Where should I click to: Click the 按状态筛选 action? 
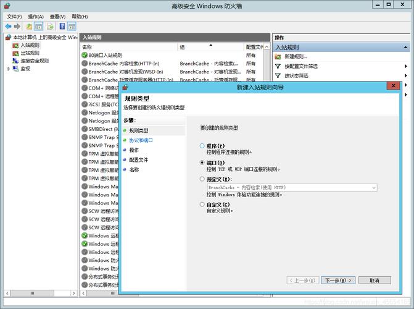[296, 75]
